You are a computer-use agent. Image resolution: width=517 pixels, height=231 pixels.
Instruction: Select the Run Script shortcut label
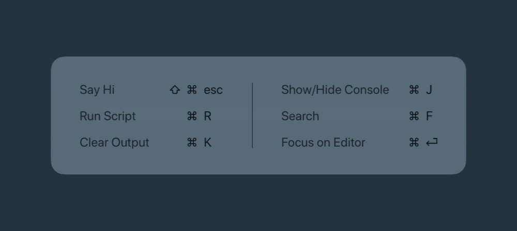coord(108,116)
